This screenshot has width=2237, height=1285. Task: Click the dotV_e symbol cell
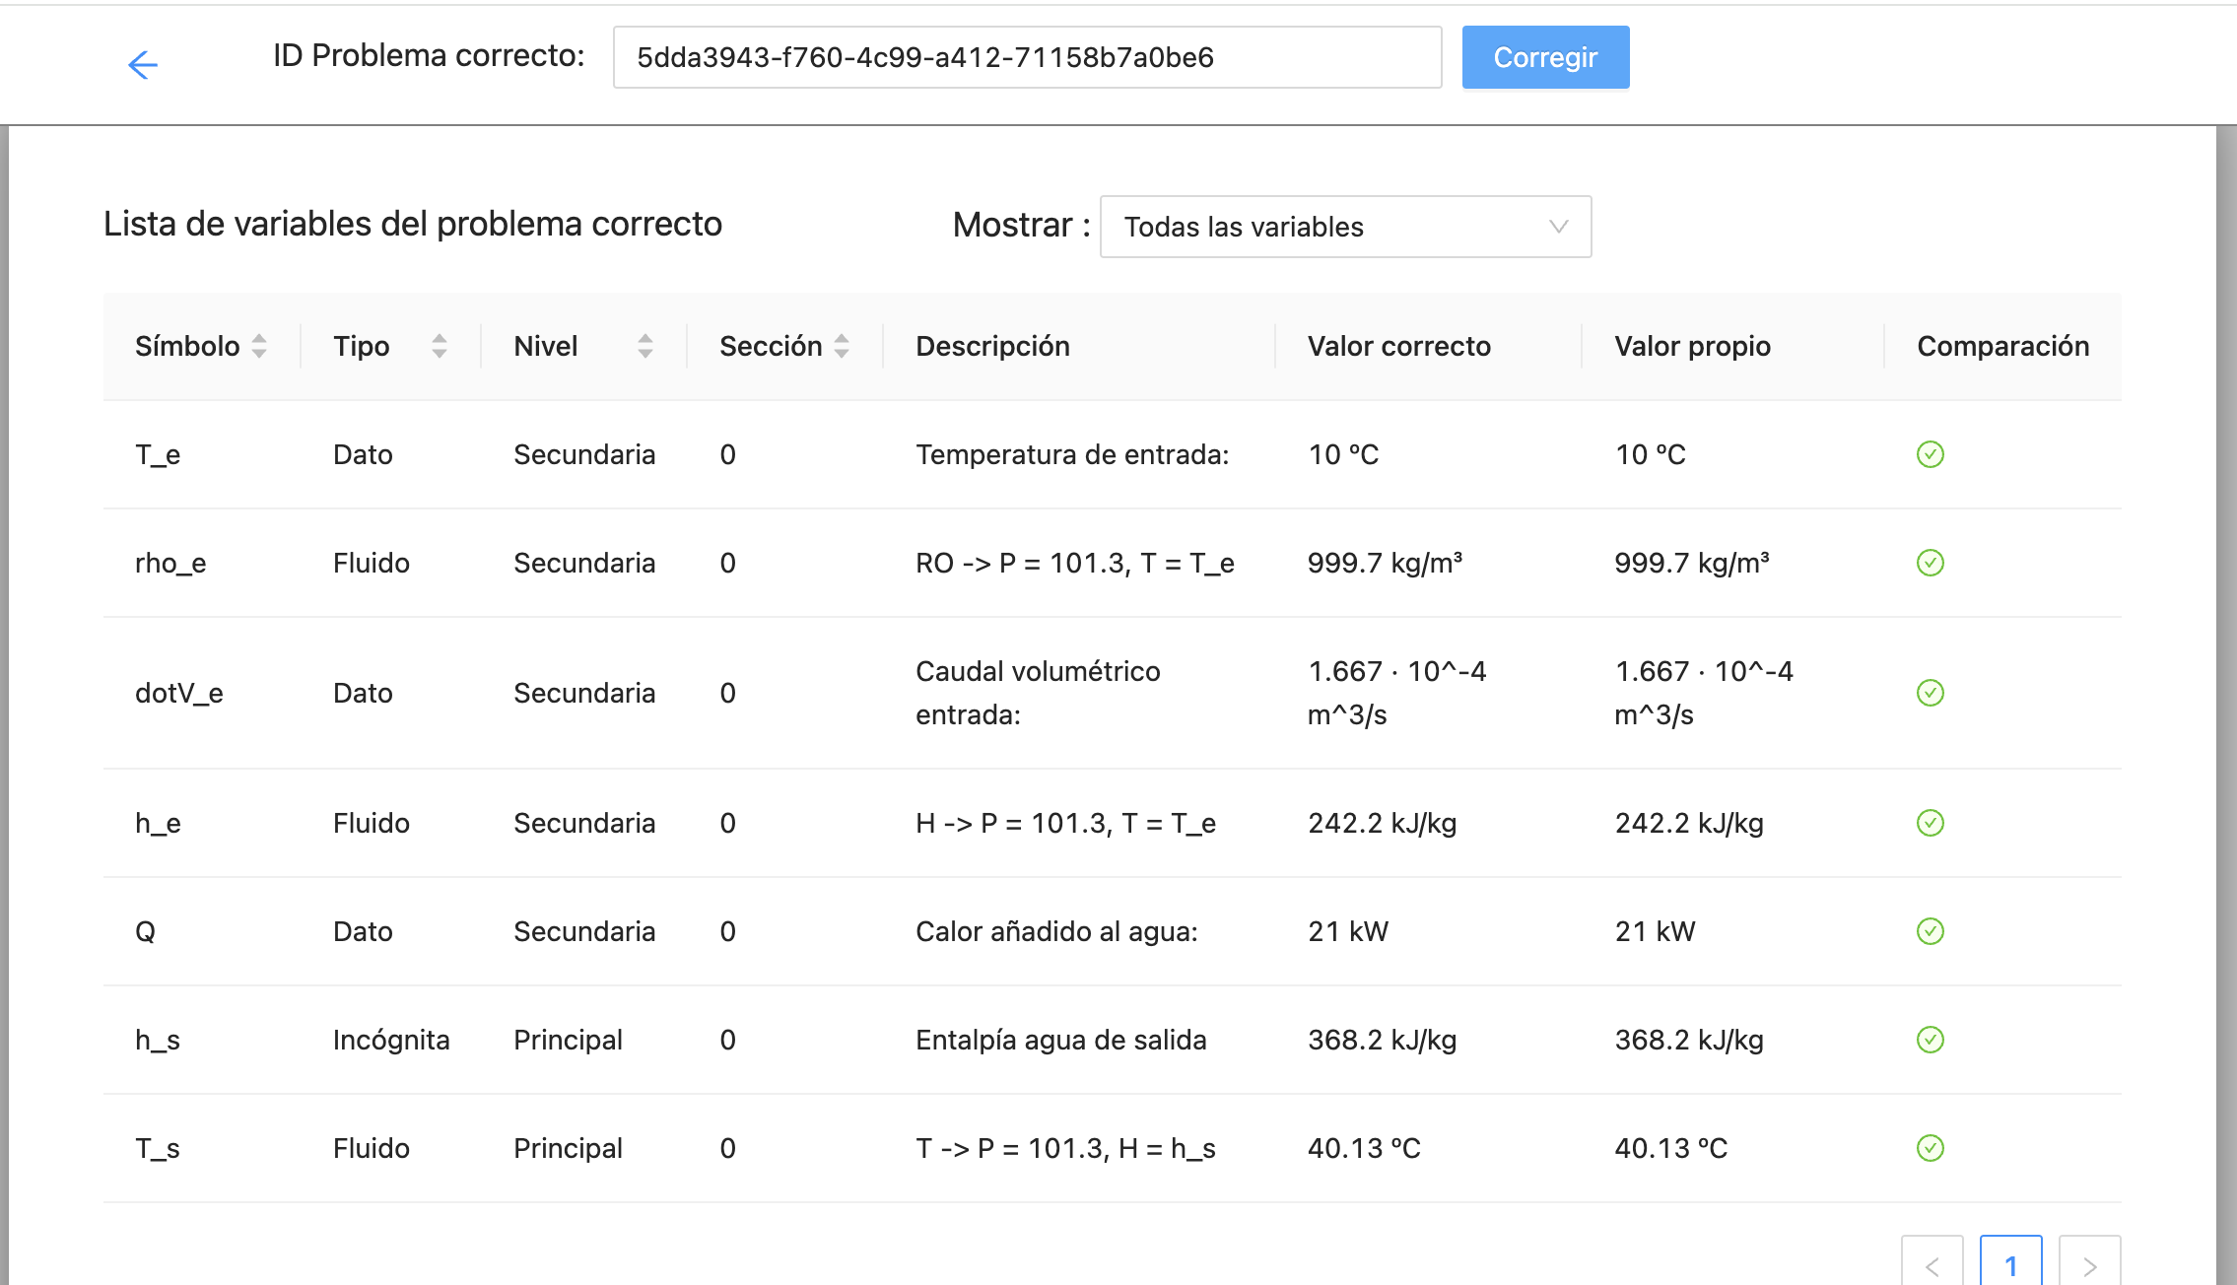tap(179, 693)
